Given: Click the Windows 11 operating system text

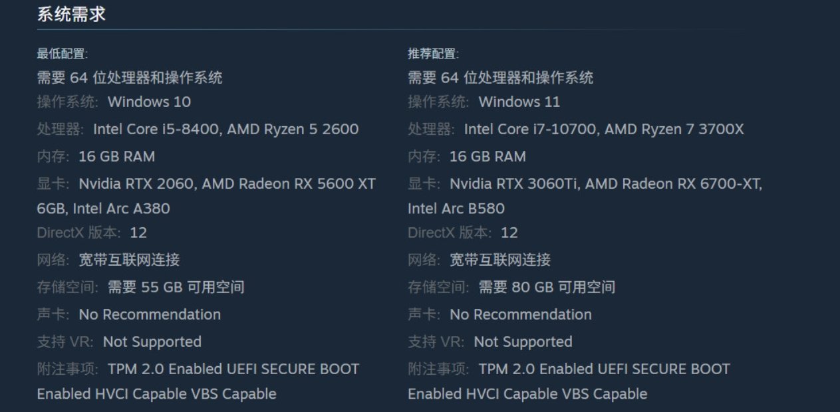Looking at the screenshot, I should pos(519,102).
